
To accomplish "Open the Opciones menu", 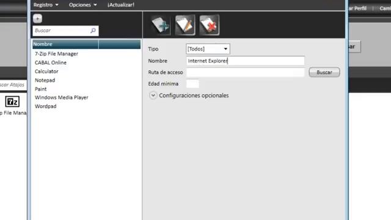I will tap(83, 5).
